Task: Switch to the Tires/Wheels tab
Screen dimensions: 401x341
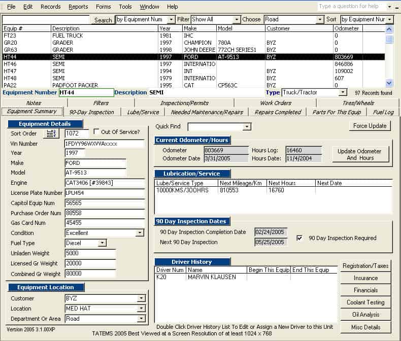Action: click(358, 103)
